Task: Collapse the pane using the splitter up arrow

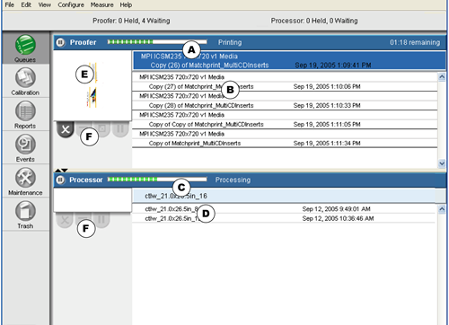Action: point(58,171)
